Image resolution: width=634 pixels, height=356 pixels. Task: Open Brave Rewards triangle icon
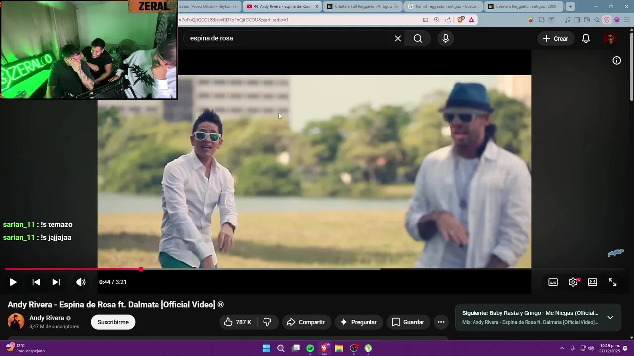click(471, 20)
